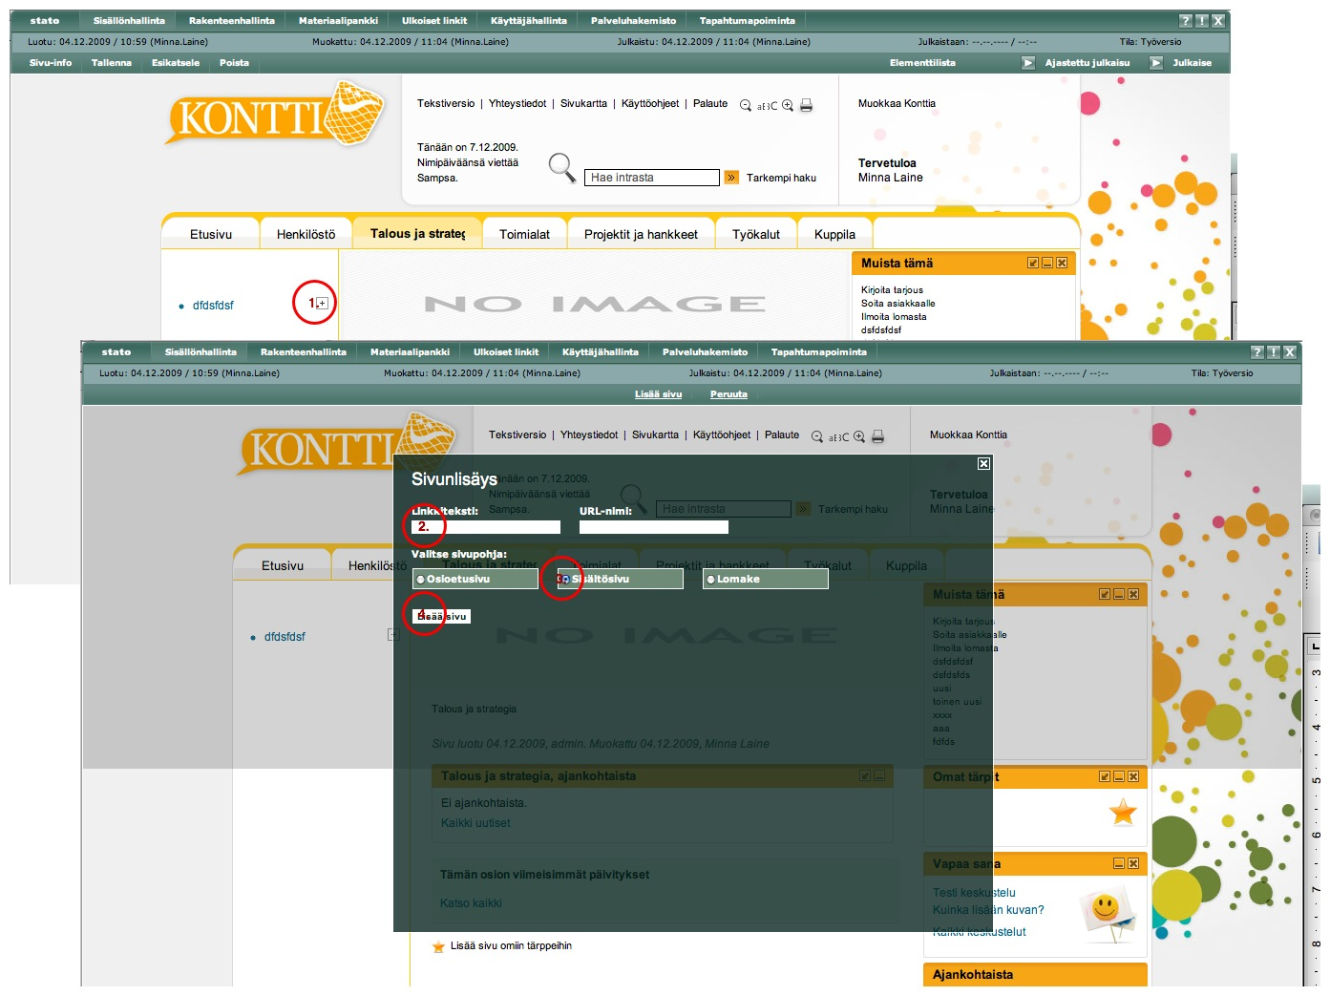Select the Osioetusivu page template radio
This screenshot has width=1330, height=996.
point(420,580)
